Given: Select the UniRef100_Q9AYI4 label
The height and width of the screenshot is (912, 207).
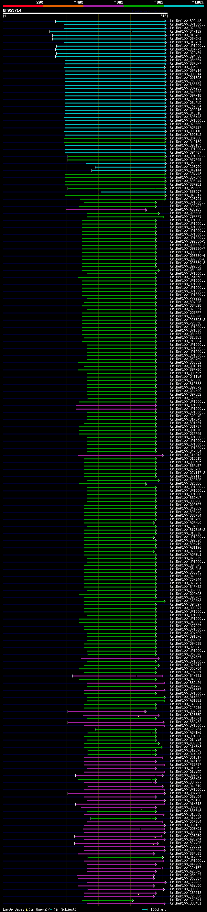Looking at the screenshot, I should point(185,71).
